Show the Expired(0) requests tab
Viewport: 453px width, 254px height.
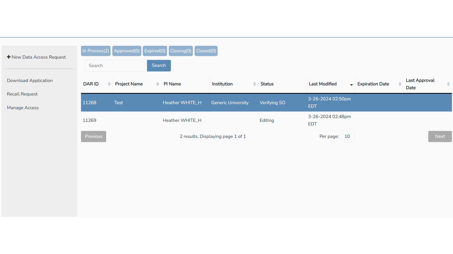pos(155,51)
